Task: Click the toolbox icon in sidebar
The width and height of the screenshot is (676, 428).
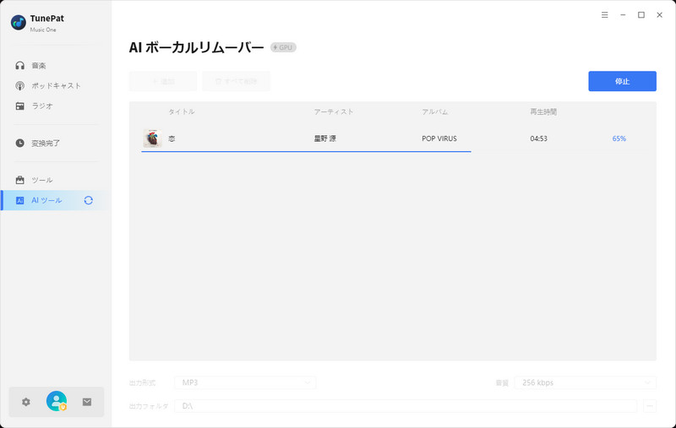Action: click(x=19, y=180)
